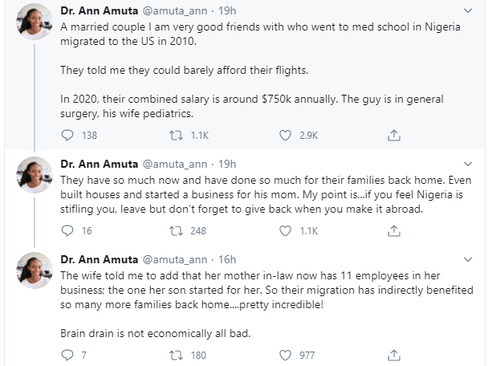
Task: Reply to the third tweet with 7 replies
Action: click(67, 354)
